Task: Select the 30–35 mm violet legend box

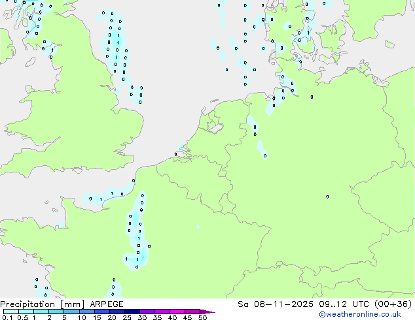Action: pyautogui.click(x=147, y=312)
